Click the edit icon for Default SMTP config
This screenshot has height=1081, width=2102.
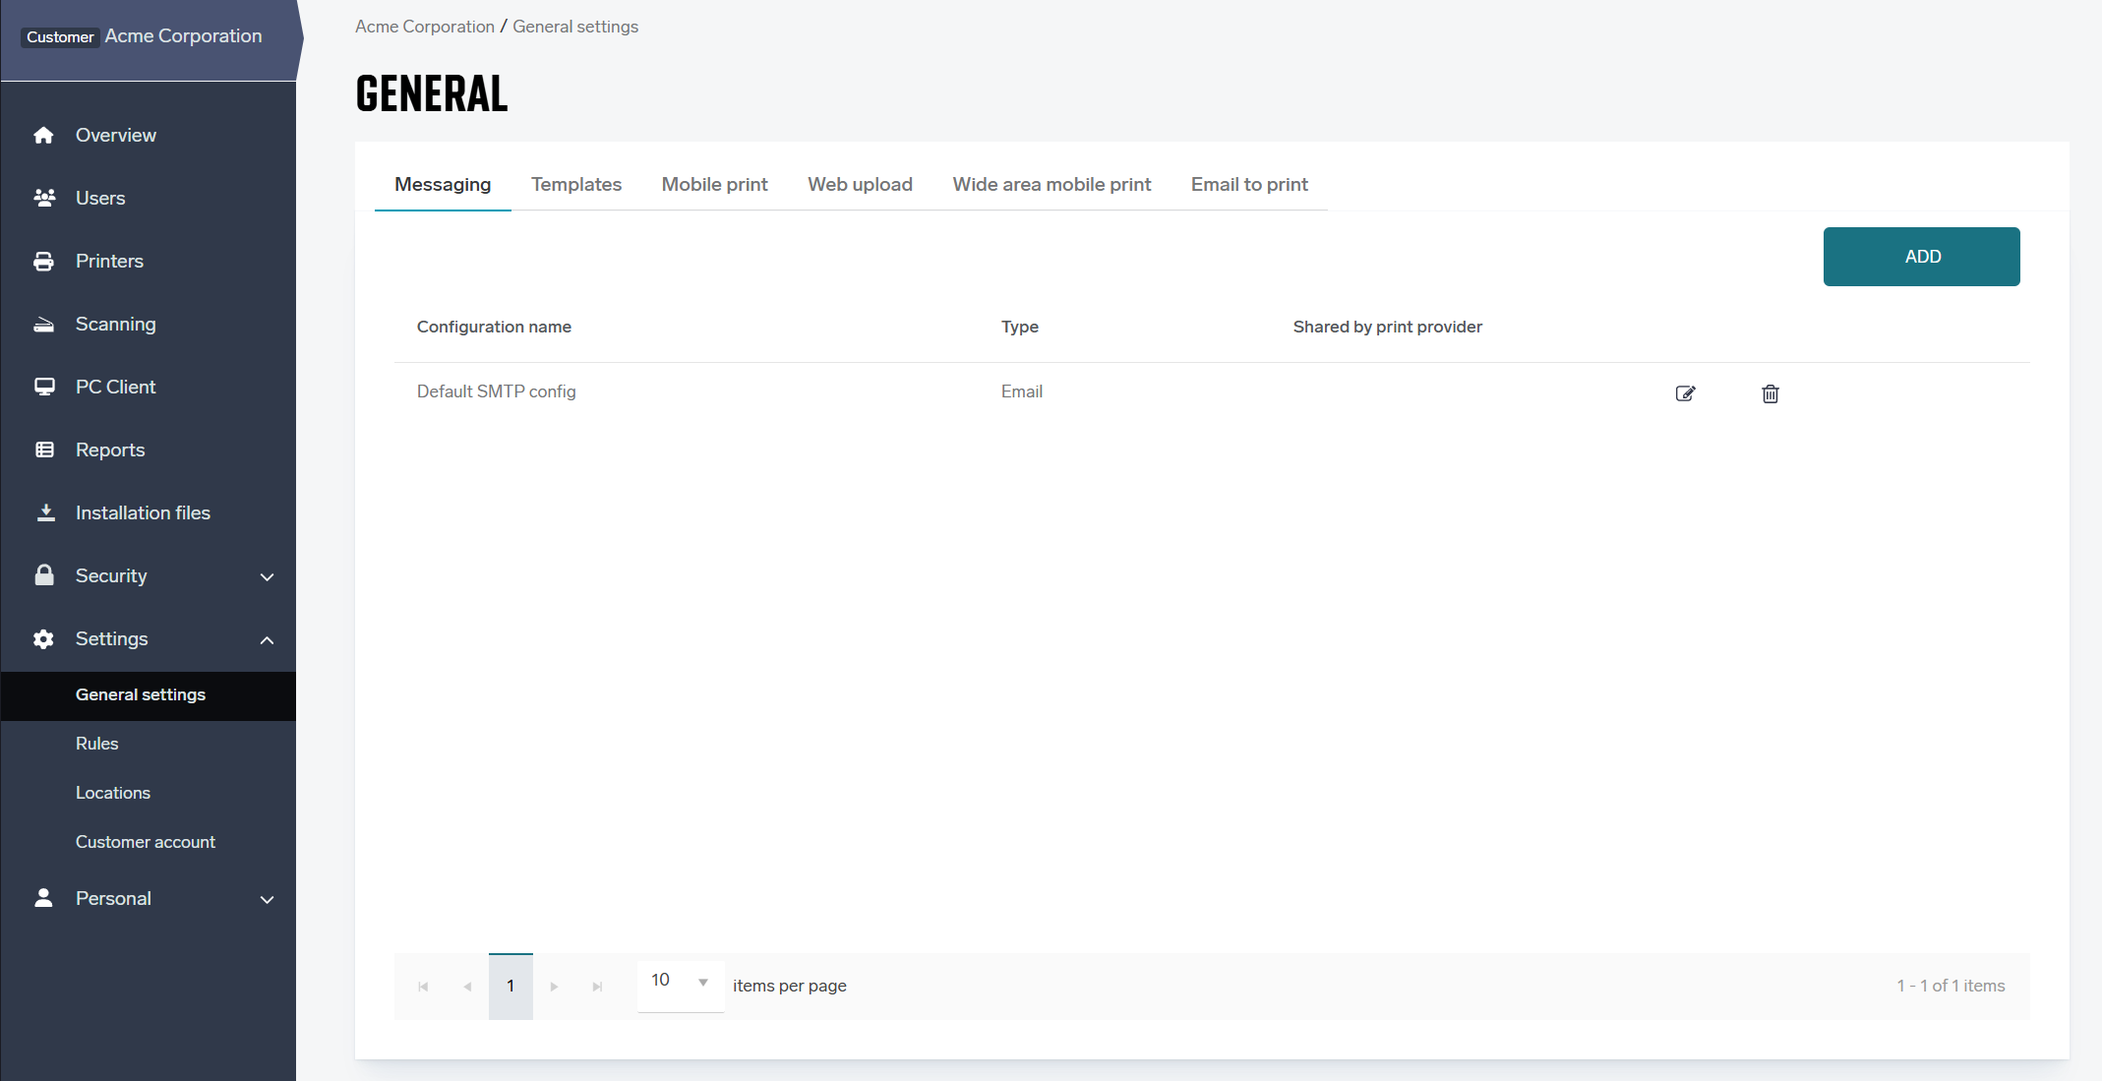click(x=1685, y=393)
